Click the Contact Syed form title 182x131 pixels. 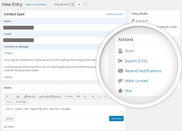(x=14, y=14)
